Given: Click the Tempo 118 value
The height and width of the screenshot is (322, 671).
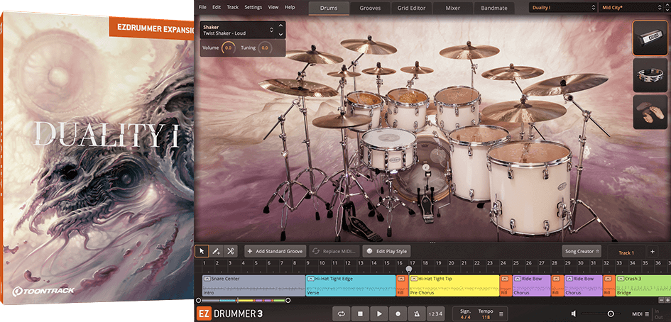Looking at the screenshot, I should [x=486, y=317].
